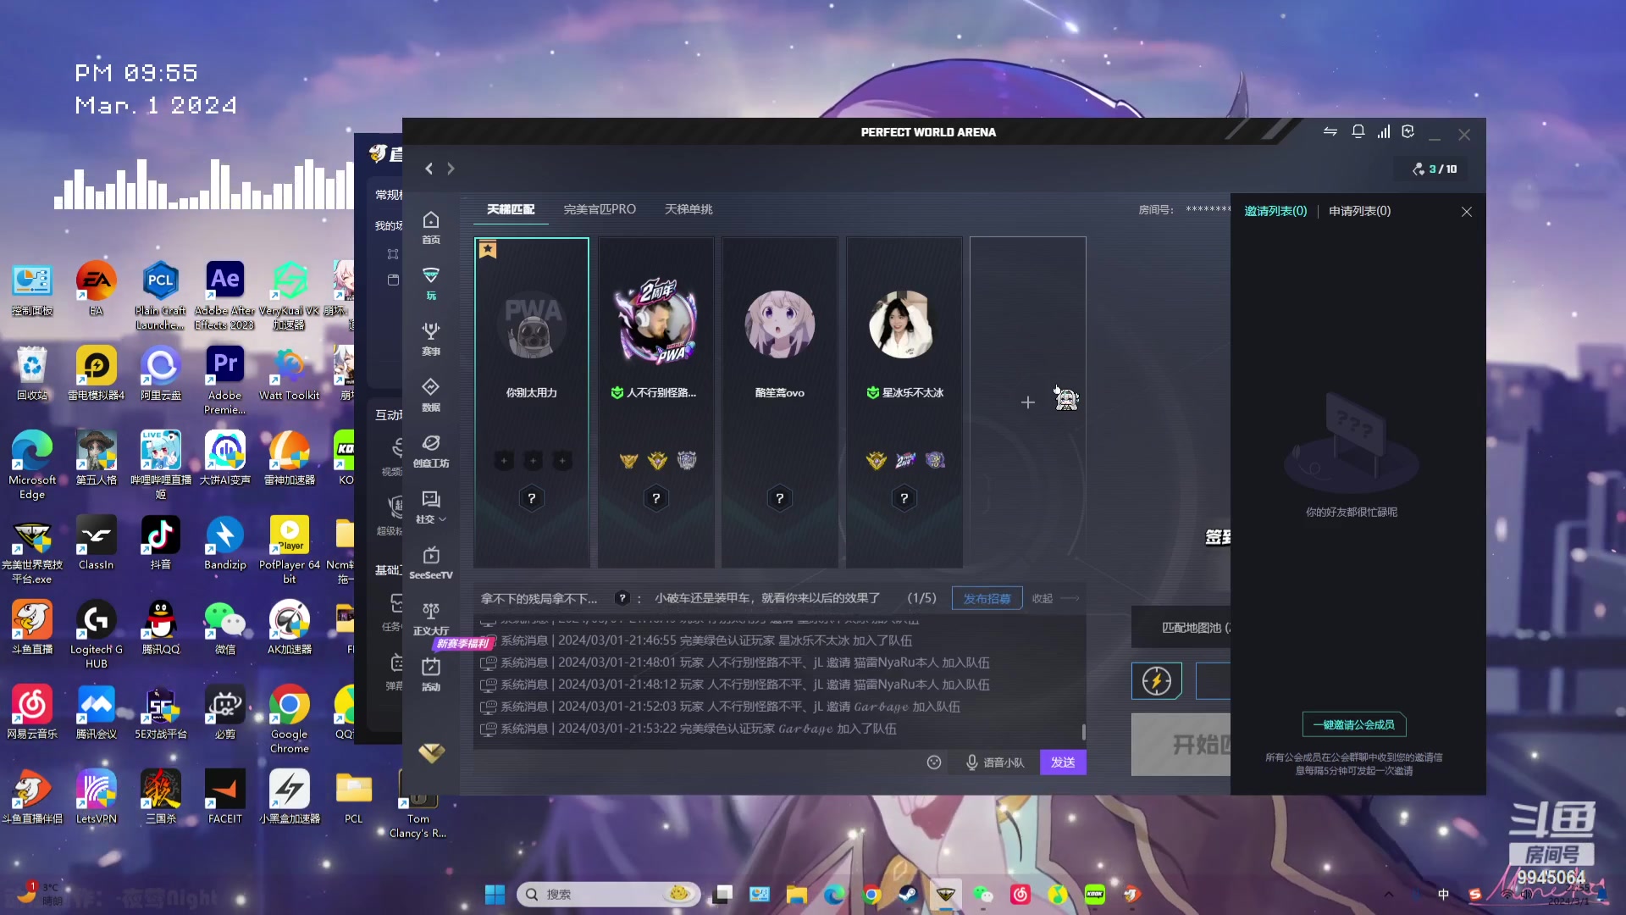The image size is (1626, 915).
Task: Add a player to the empty slot
Action: tap(1028, 402)
